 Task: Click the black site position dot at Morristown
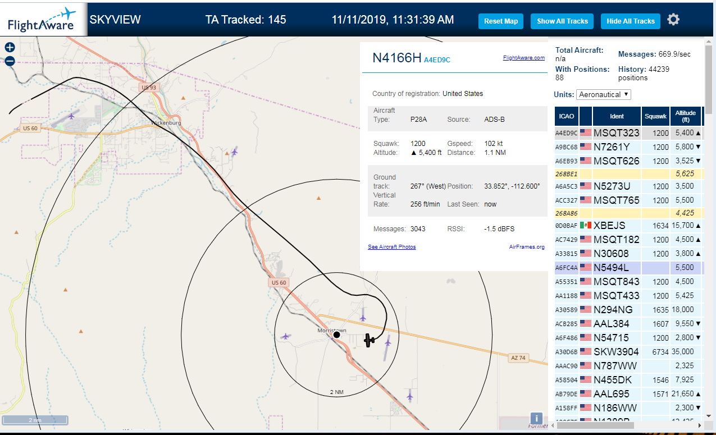(336, 335)
